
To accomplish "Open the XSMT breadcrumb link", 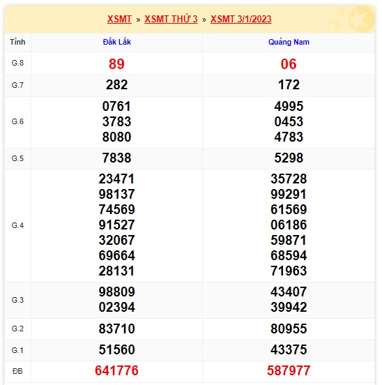I will point(119,19).
